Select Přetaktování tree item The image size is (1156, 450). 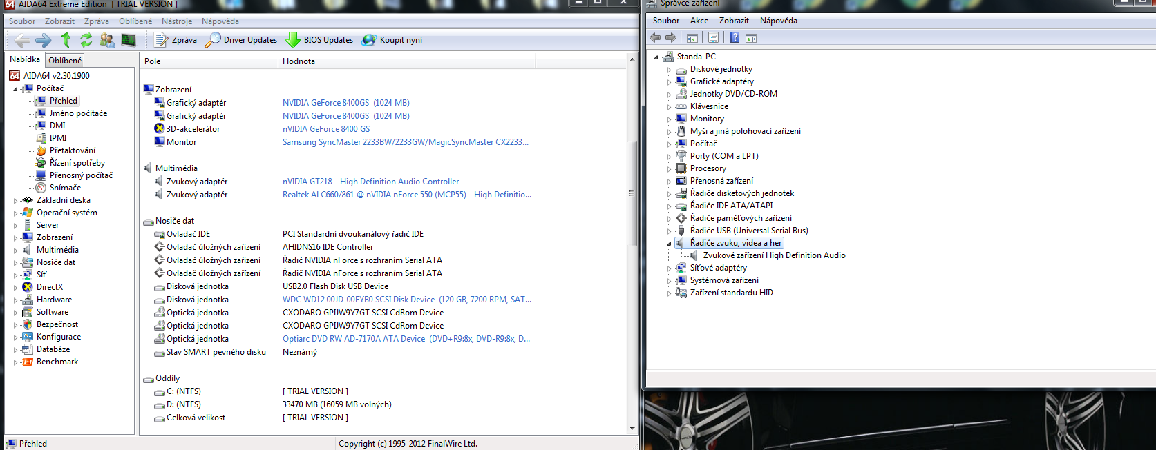(x=73, y=150)
